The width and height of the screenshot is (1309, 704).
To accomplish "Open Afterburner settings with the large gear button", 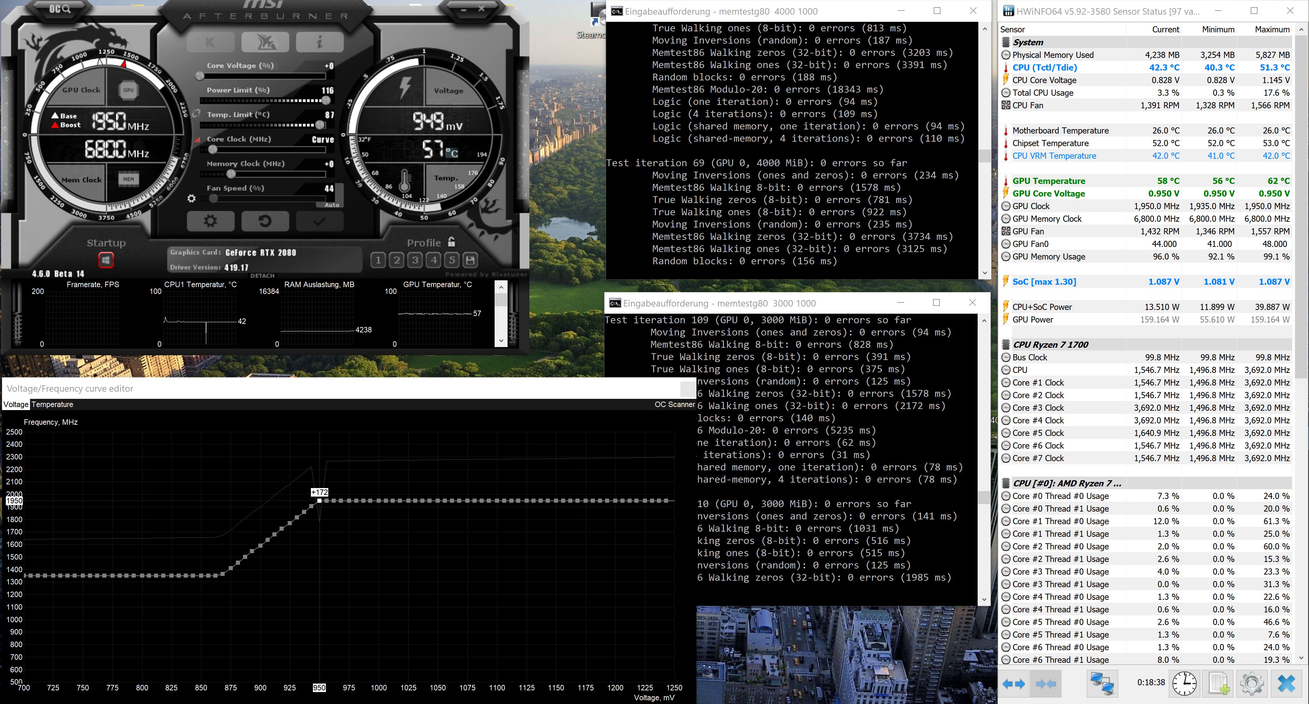I will (x=210, y=221).
